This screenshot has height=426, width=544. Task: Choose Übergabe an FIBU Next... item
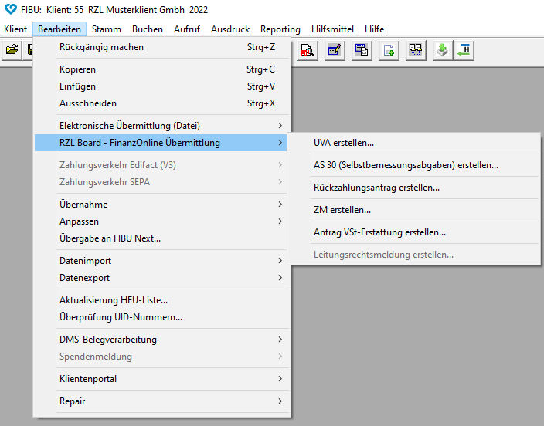coord(110,238)
